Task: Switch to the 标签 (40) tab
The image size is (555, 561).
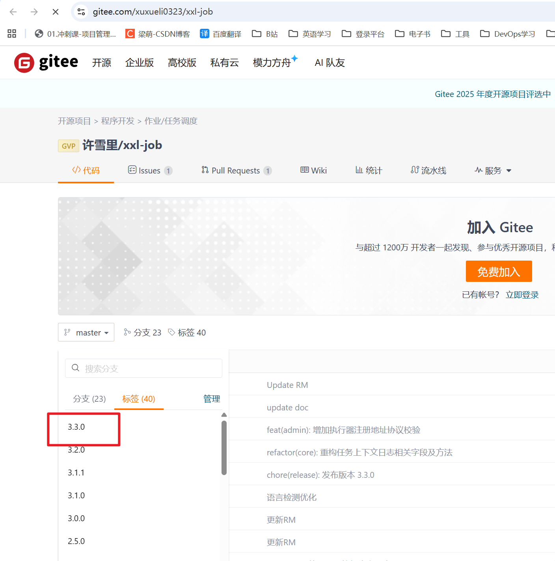Action: tap(139, 399)
